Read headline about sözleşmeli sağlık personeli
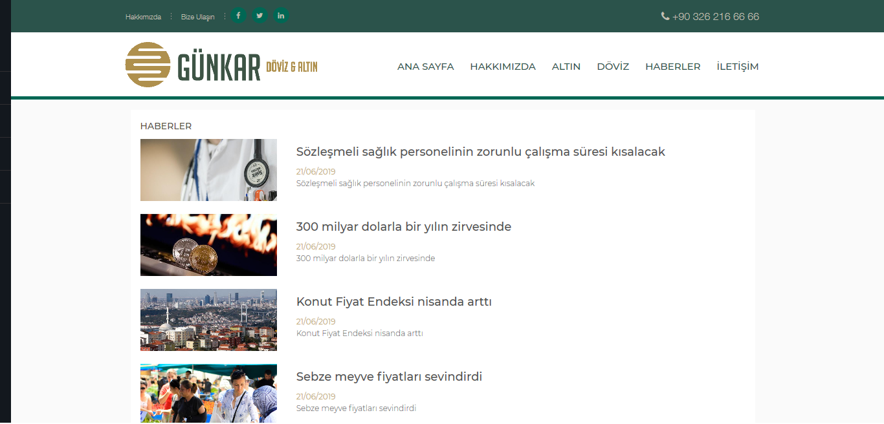The image size is (884, 424). click(480, 152)
